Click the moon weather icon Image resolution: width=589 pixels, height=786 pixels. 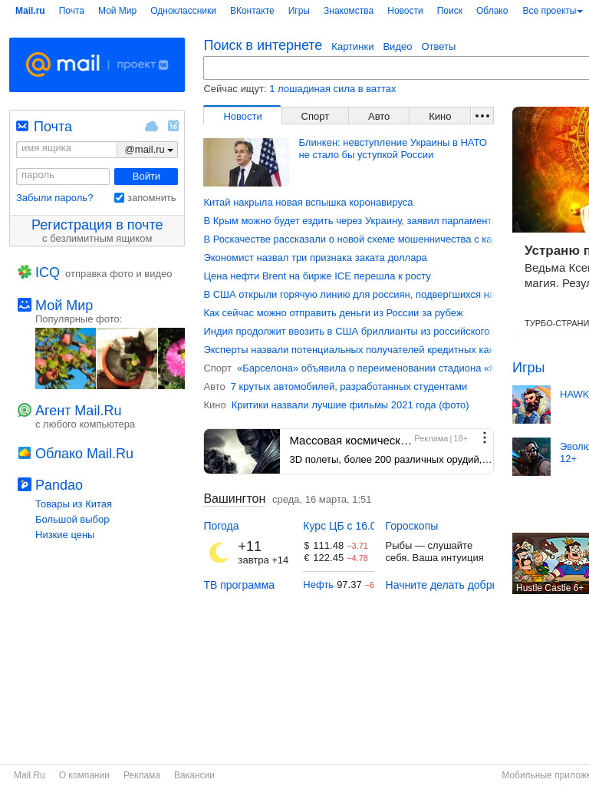click(x=219, y=553)
